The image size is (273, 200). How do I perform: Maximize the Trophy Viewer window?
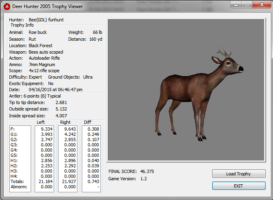pos(246,5)
